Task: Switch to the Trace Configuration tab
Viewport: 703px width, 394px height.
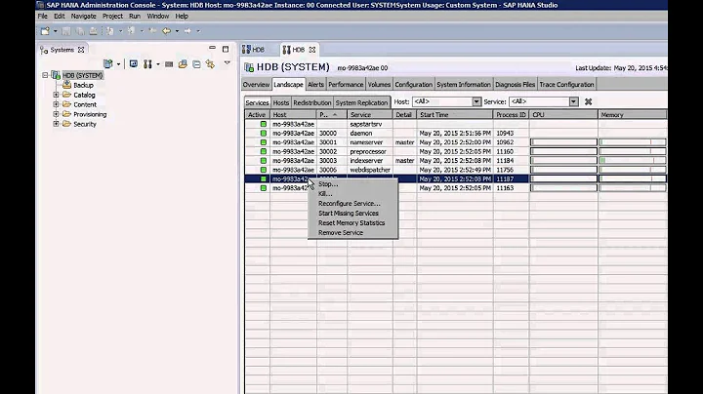Action: 566,85
